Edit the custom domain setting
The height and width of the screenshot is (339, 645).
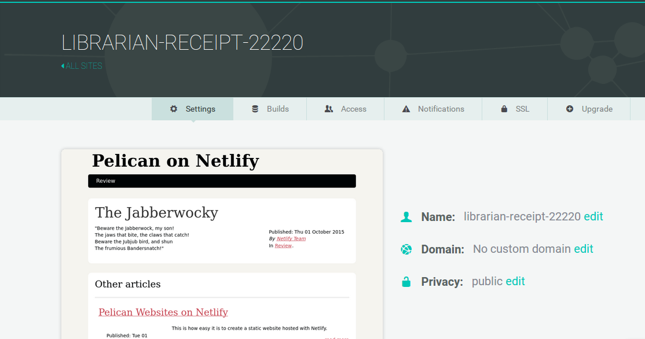coord(583,249)
